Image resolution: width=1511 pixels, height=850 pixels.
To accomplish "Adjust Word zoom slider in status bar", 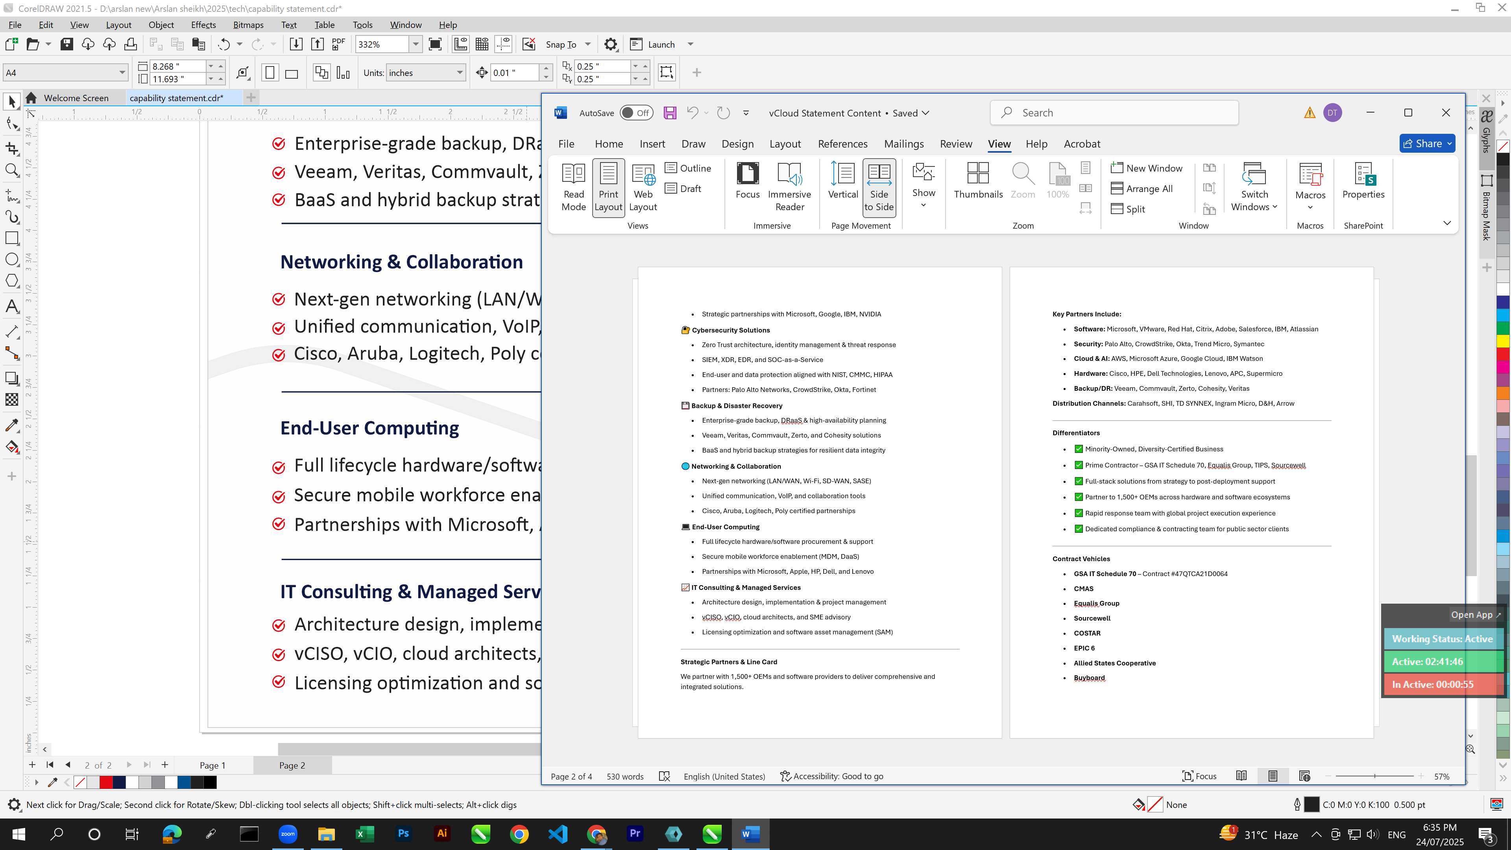I will tap(1374, 776).
